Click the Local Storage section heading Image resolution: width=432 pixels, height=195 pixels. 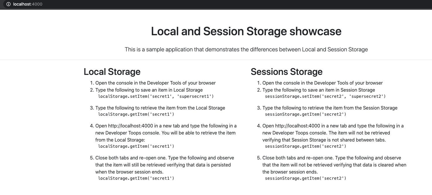click(x=112, y=72)
